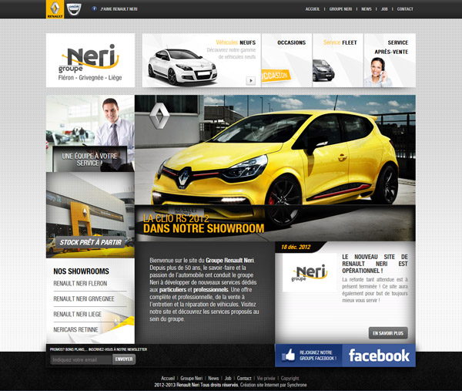Click the Renault diamond emblem on the showroom wall
Image resolution: width=462 pixels, height=391 pixels.
click(x=159, y=116)
